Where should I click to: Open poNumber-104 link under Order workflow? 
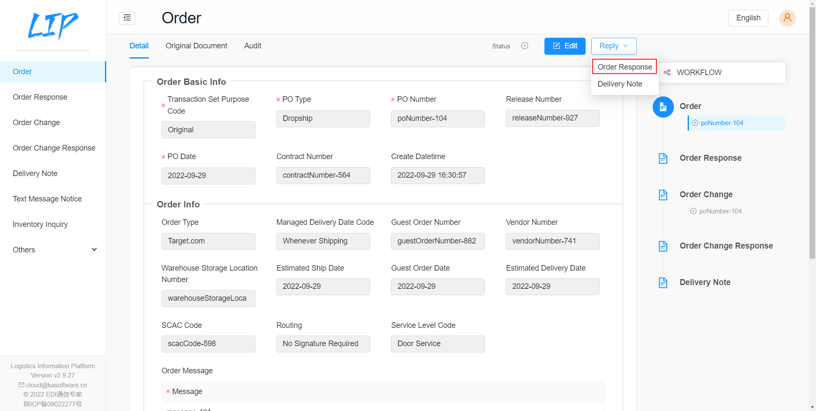click(722, 123)
